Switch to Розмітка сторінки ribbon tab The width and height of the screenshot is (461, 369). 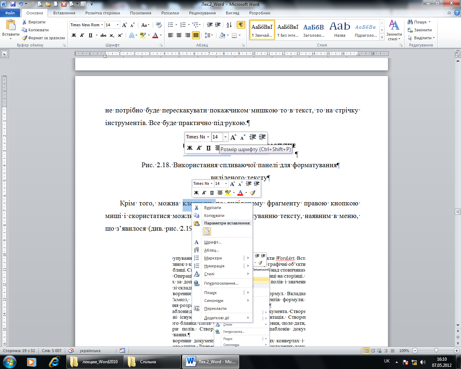click(x=103, y=13)
